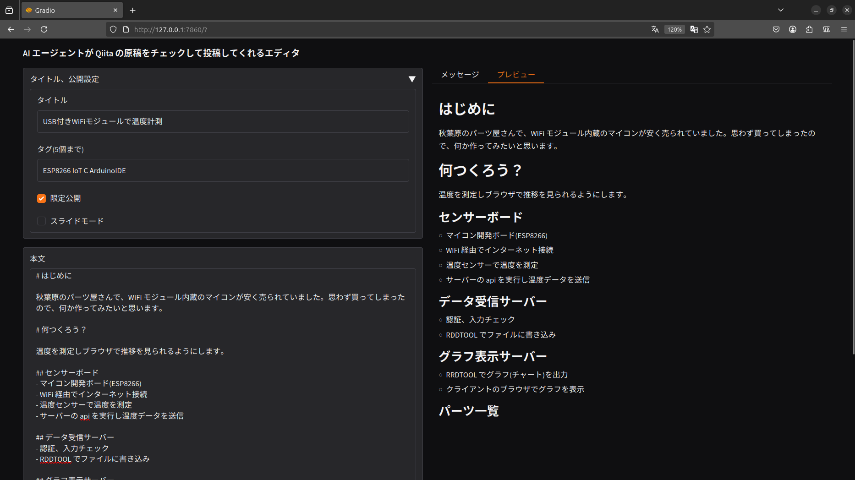Close the Gradio browser tab

coord(115,10)
